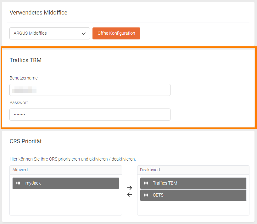Click the right arrow to deactivate CRS
Viewport: 257px width, 224px height.
pyautogui.click(x=130, y=187)
